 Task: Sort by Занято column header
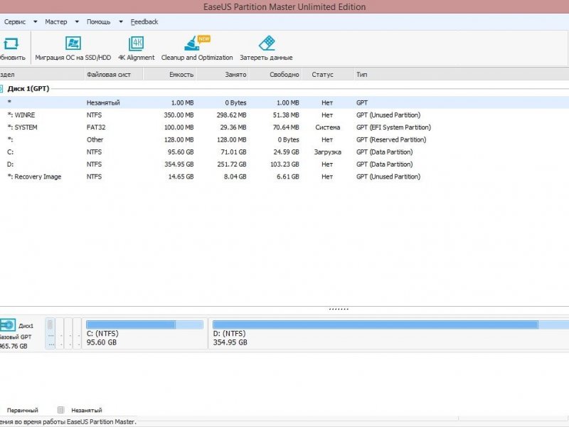point(223,75)
